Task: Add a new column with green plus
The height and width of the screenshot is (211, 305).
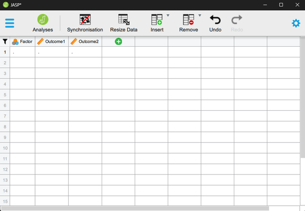Action: (118, 41)
